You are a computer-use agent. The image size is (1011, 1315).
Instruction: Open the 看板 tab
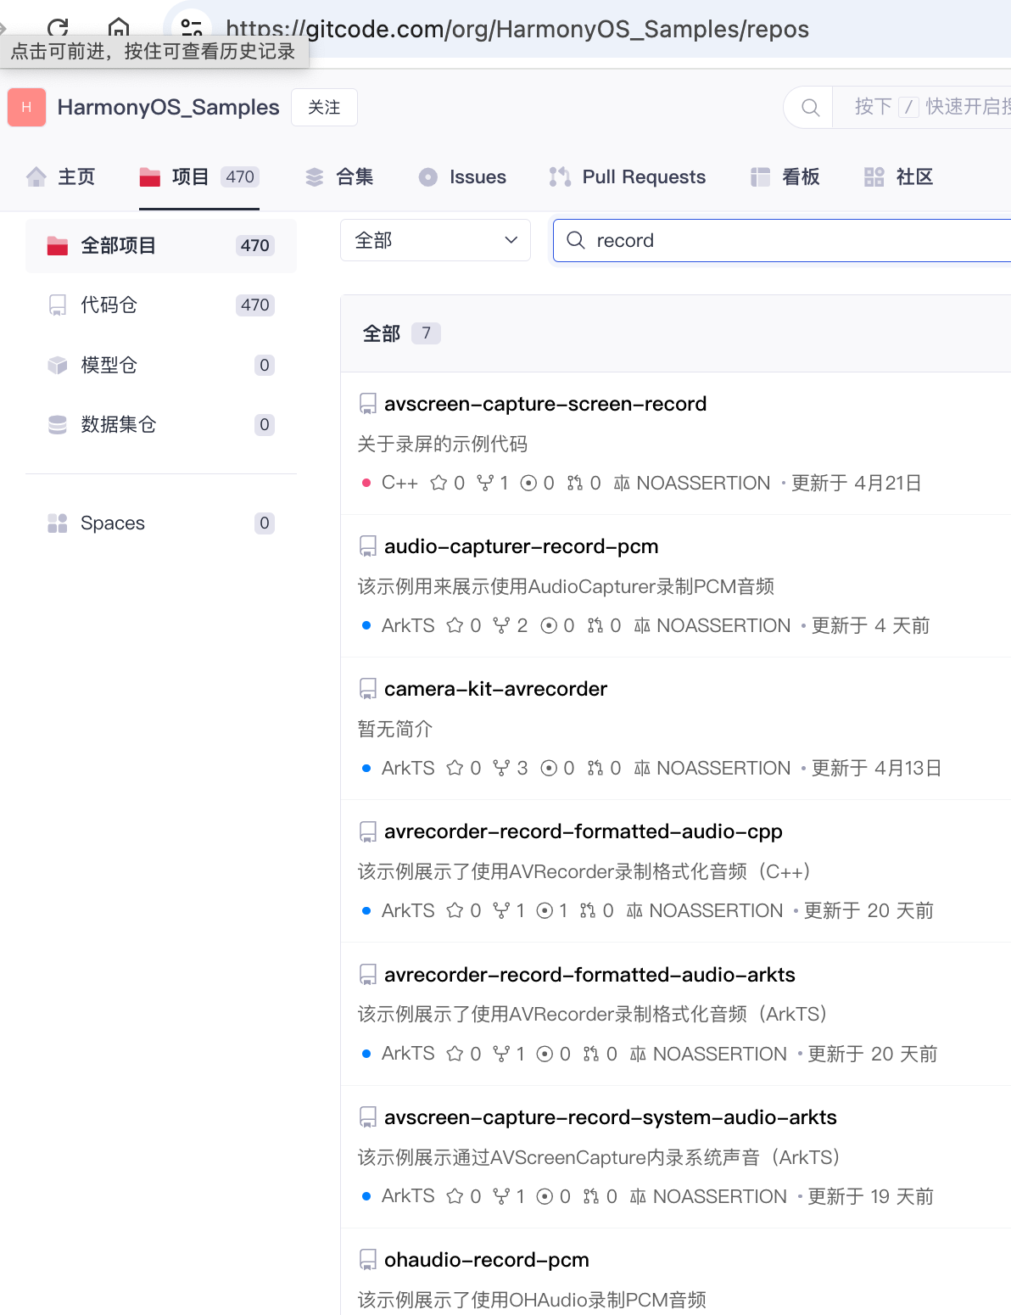click(x=785, y=176)
